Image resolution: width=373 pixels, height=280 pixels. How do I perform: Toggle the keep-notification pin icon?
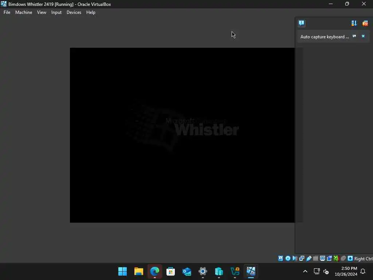354,36
